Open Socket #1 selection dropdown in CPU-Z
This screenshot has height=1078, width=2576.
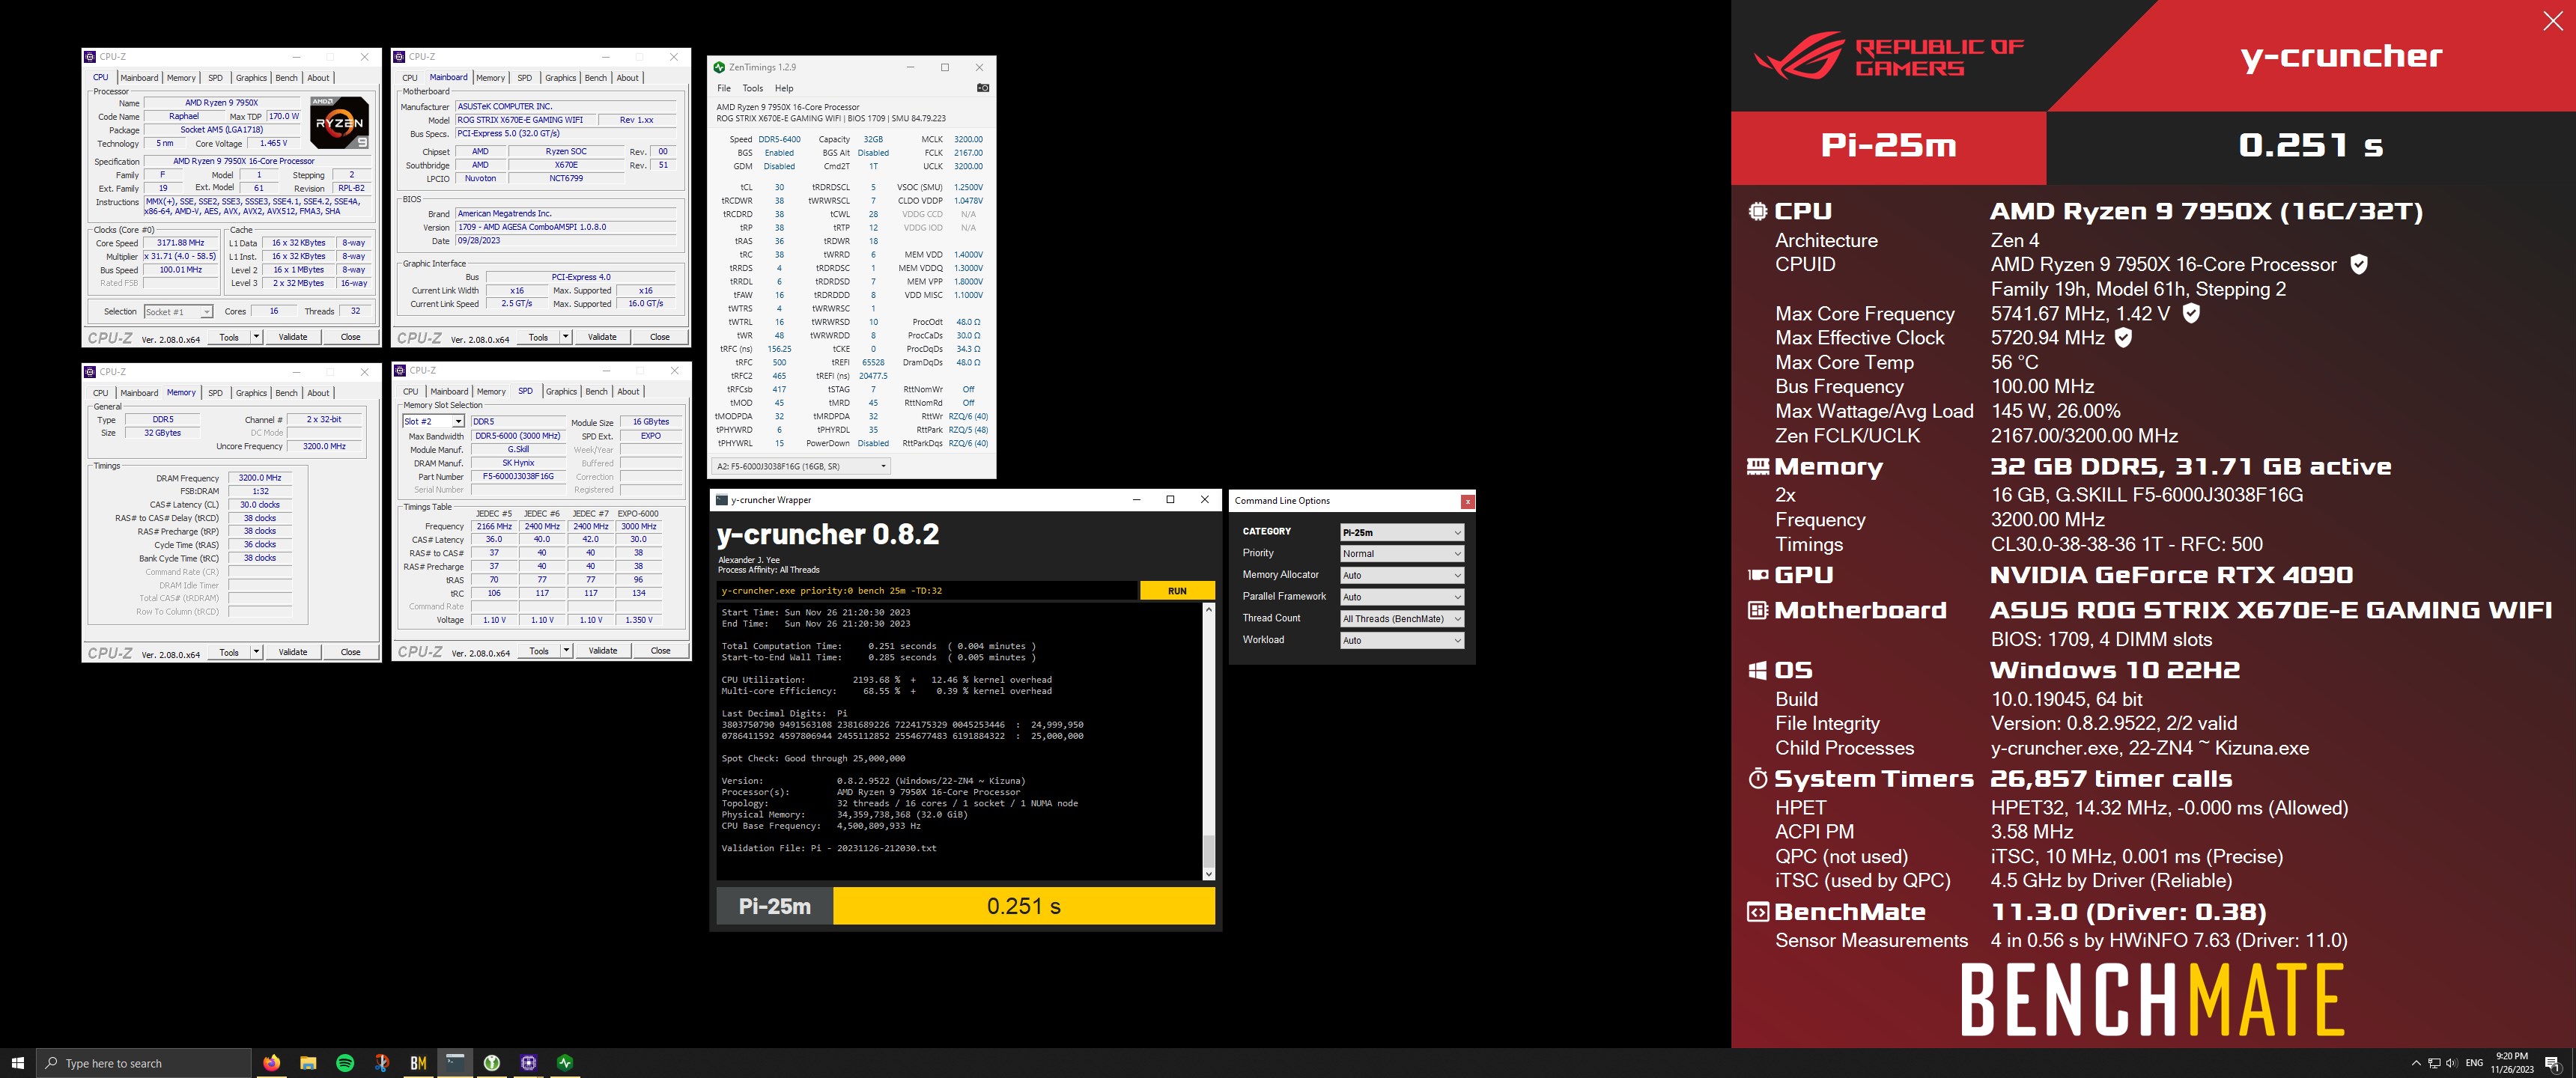click(x=178, y=312)
